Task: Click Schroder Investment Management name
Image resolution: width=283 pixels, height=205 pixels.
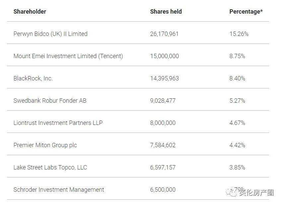Action: click(x=59, y=190)
